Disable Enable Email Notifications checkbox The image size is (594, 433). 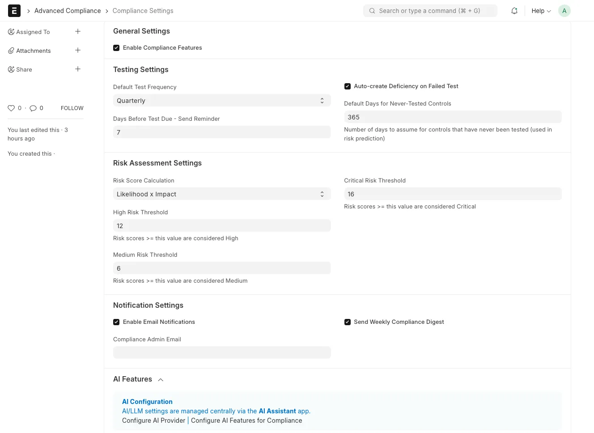116,322
